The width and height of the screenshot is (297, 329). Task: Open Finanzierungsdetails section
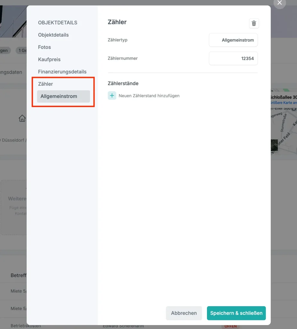click(x=62, y=72)
